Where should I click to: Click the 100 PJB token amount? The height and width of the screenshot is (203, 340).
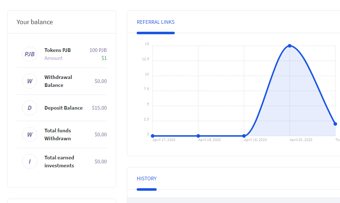coord(98,50)
